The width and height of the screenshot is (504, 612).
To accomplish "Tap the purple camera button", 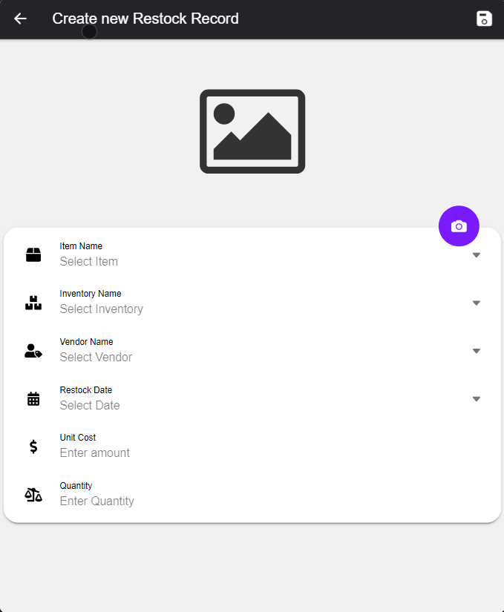I will (459, 226).
